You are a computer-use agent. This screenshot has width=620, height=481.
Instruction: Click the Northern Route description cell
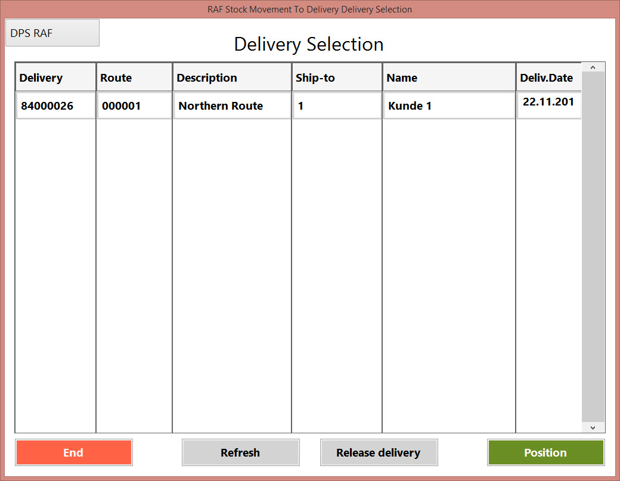232,106
